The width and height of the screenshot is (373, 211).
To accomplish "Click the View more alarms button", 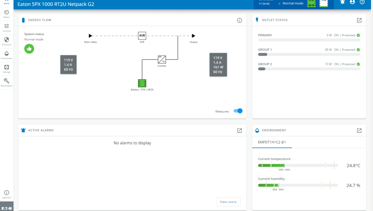I will 228,202.
